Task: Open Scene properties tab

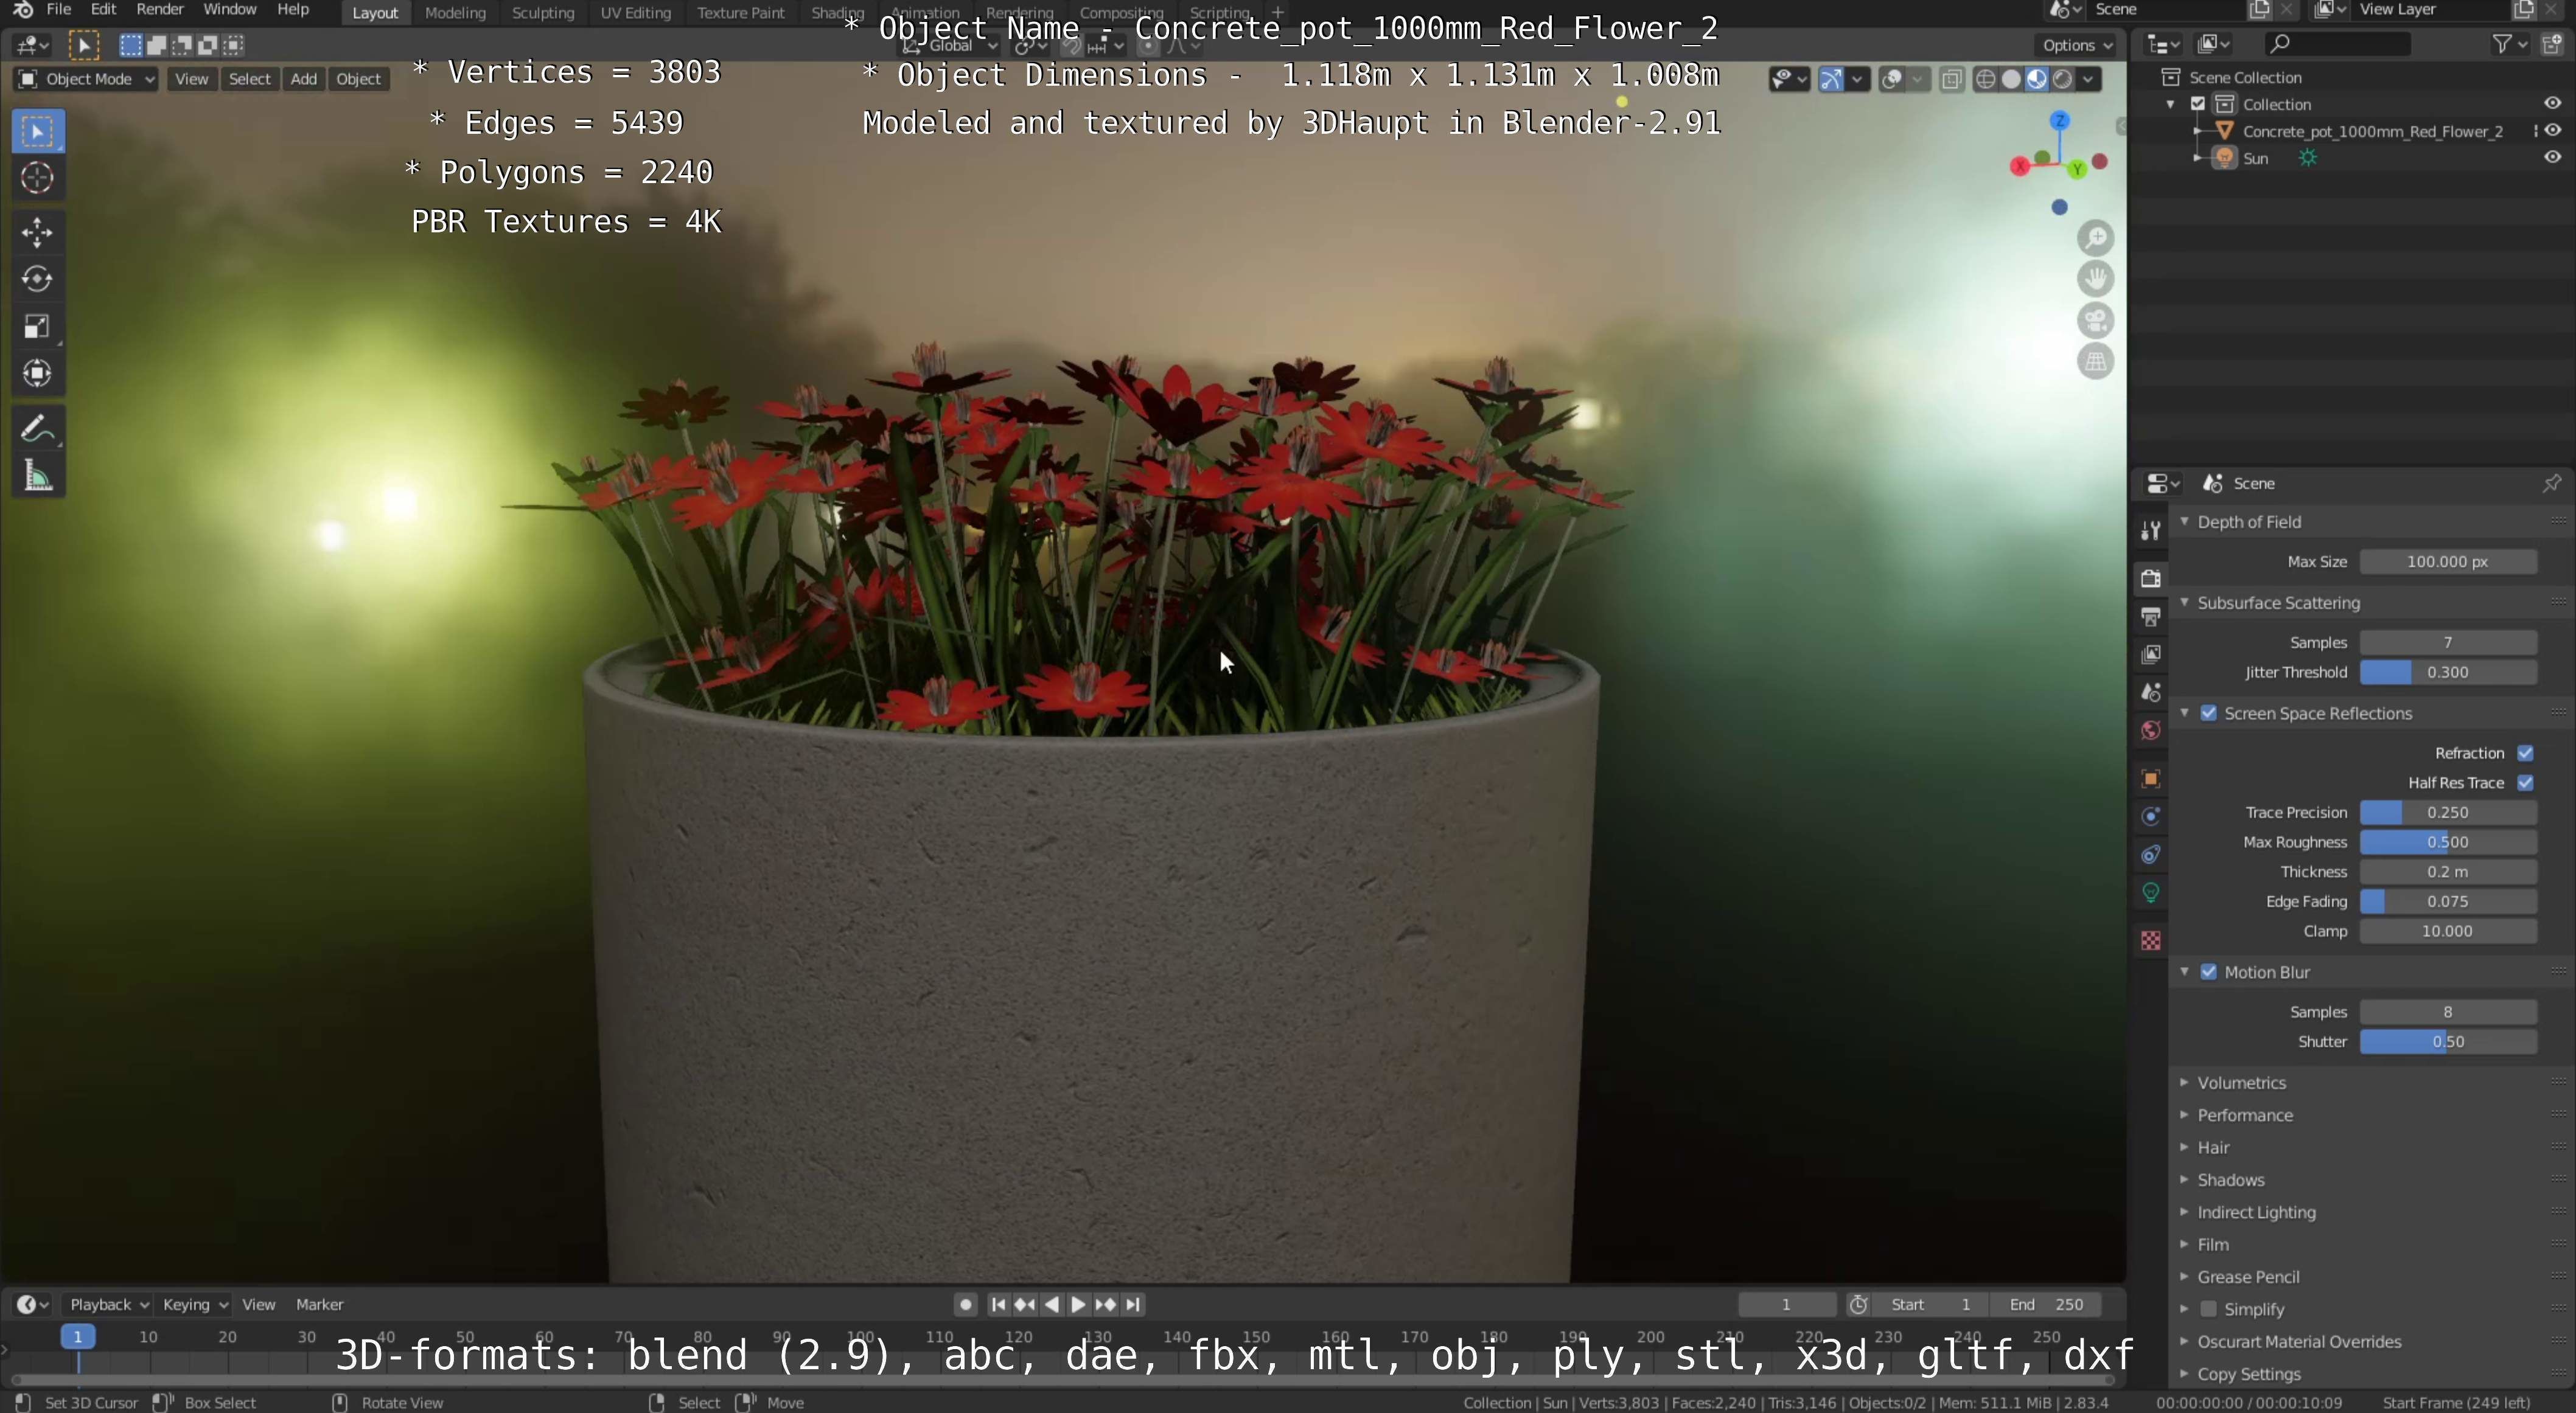Action: [x=2151, y=692]
